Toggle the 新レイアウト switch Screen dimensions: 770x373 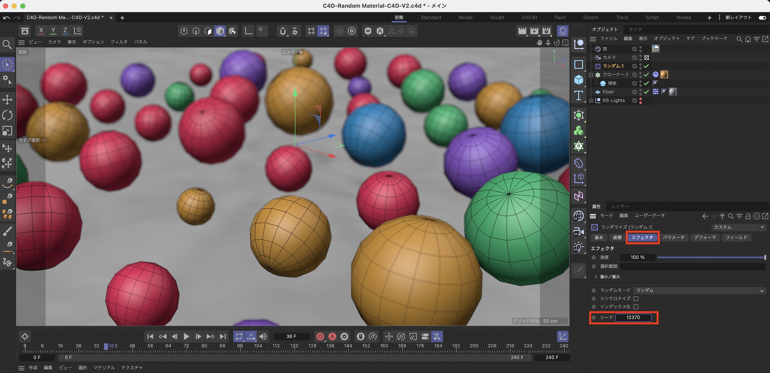[762, 18]
